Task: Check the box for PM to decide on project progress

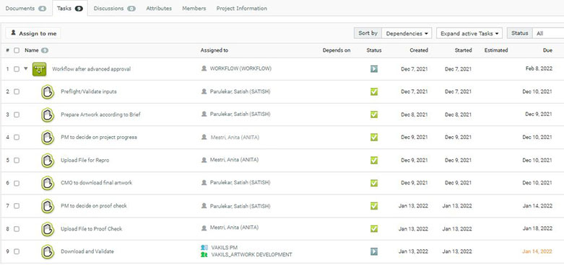Action: [x=17, y=138]
